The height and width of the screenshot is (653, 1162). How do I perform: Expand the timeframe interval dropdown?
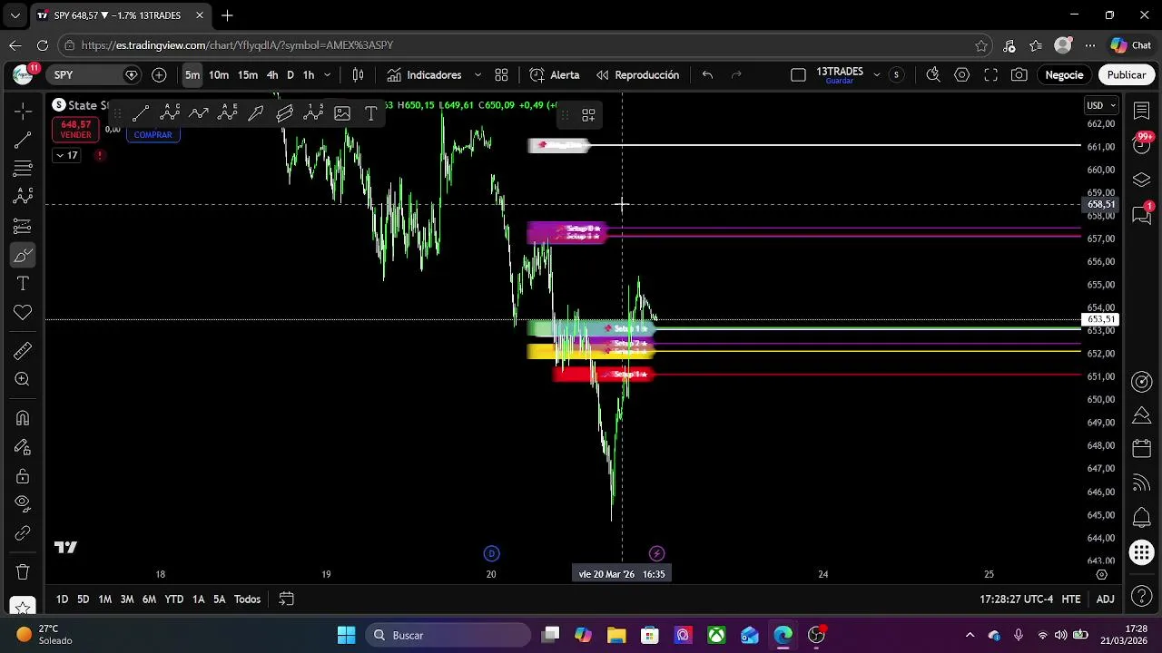pyautogui.click(x=328, y=75)
